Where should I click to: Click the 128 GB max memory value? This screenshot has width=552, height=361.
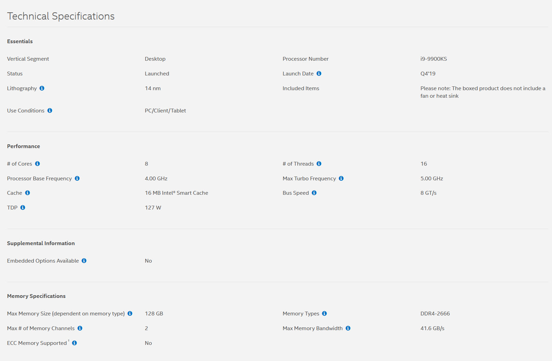(154, 313)
